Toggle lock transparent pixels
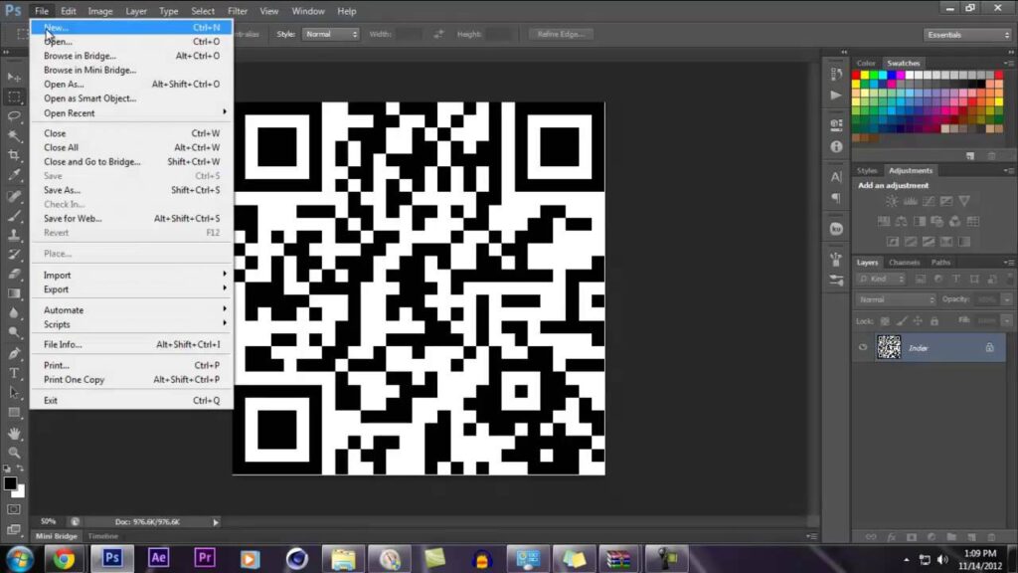The image size is (1018, 573). [x=885, y=321]
